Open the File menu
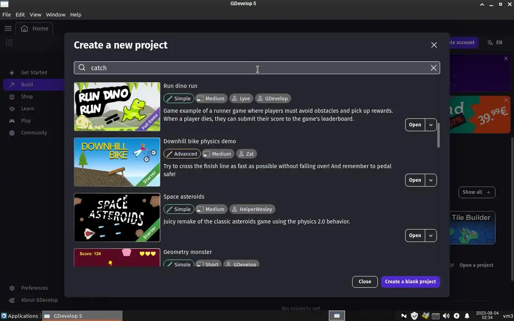514x321 pixels. click(x=6, y=14)
